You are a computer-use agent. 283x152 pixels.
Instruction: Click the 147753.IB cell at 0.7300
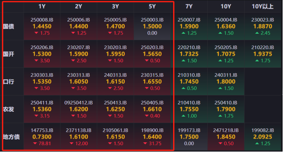(42, 137)
